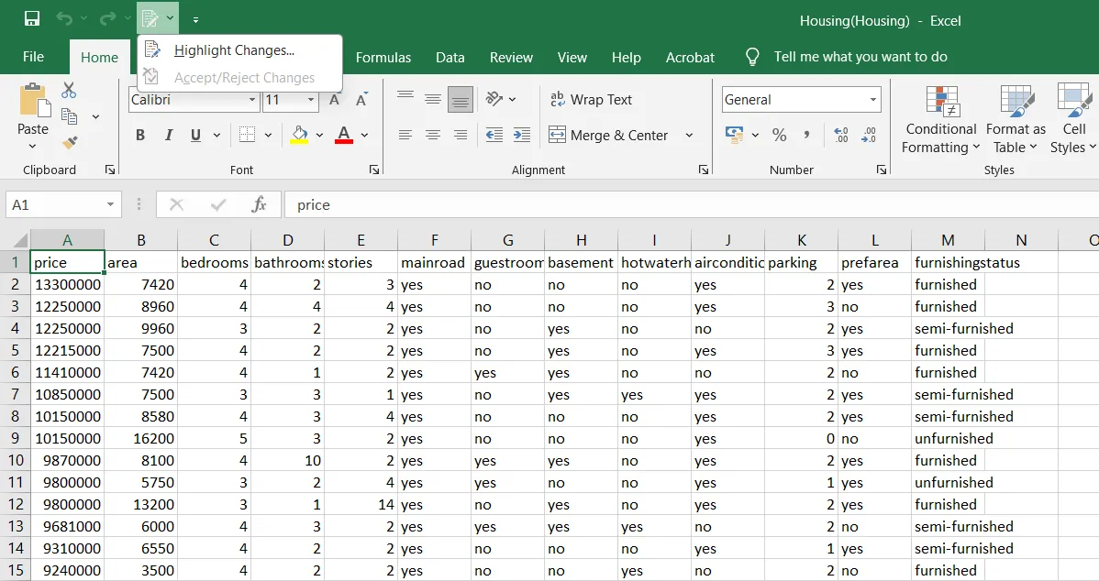Switch to the Formulas ribbon tab
Image resolution: width=1099 pixels, height=581 pixels.
click(383, 58)
